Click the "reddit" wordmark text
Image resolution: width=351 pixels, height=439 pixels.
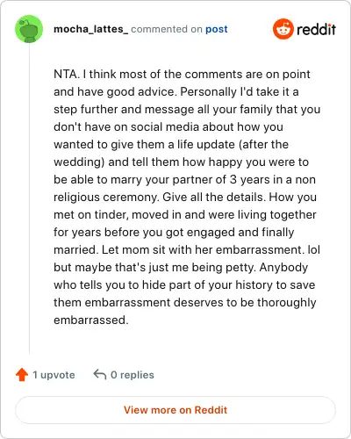tap(316, 29)
